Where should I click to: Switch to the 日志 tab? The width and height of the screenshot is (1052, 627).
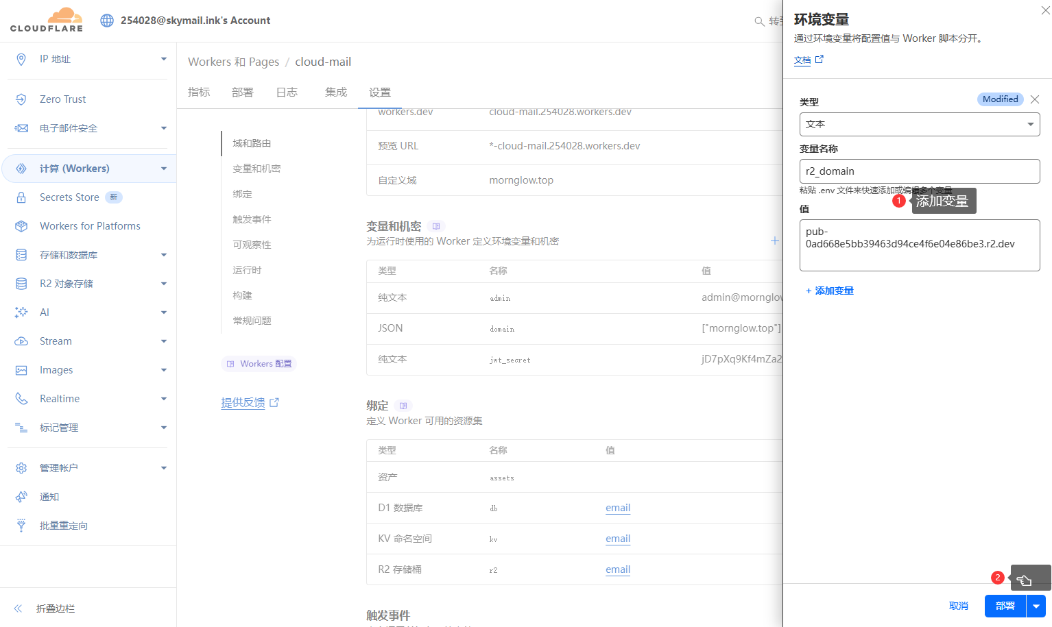click(x=287, y=93)
